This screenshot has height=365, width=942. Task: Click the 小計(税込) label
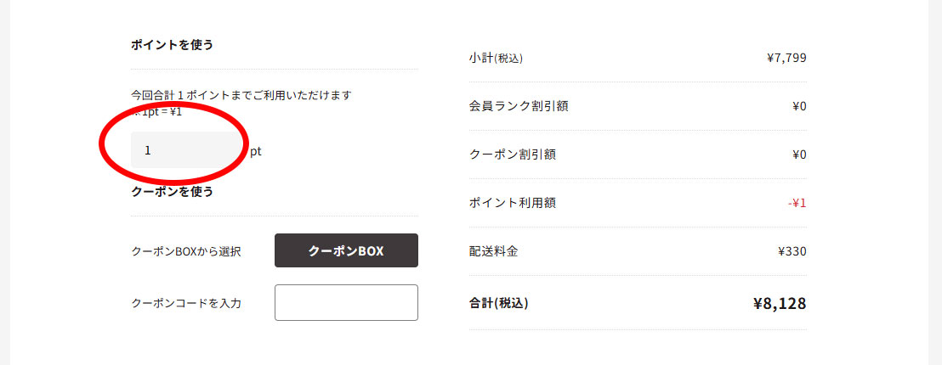(495, 59)
